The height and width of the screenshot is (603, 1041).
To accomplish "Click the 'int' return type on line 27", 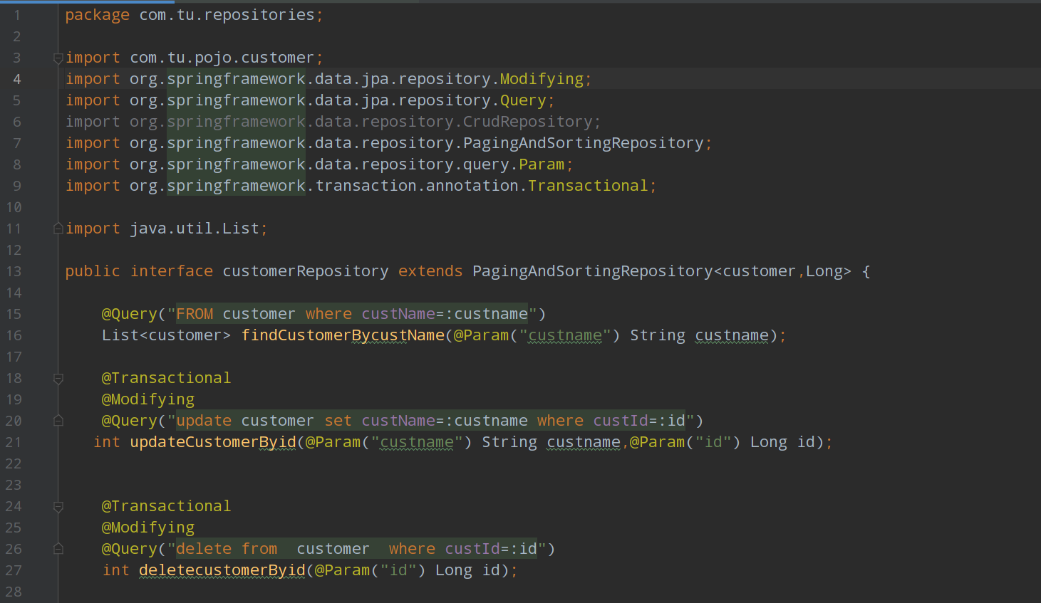I will [x=116, y=570].
